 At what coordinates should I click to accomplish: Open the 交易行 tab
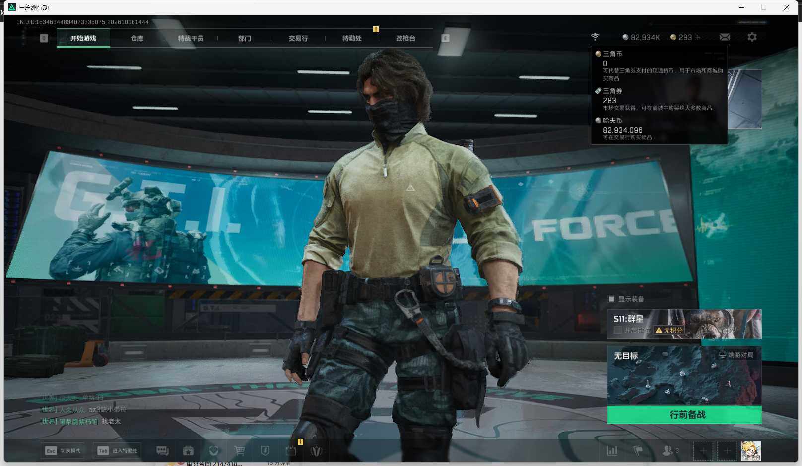pyautogui.click(x=298, y=38)
